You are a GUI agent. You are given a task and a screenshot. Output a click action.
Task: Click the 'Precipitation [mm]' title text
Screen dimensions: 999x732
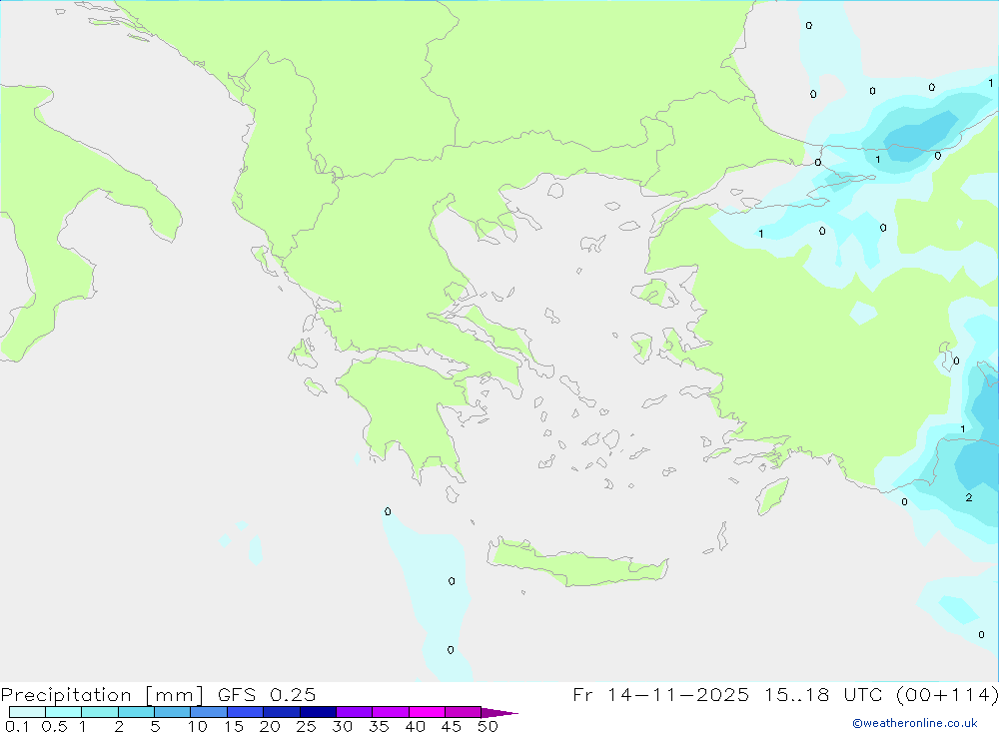coord(102,695)
